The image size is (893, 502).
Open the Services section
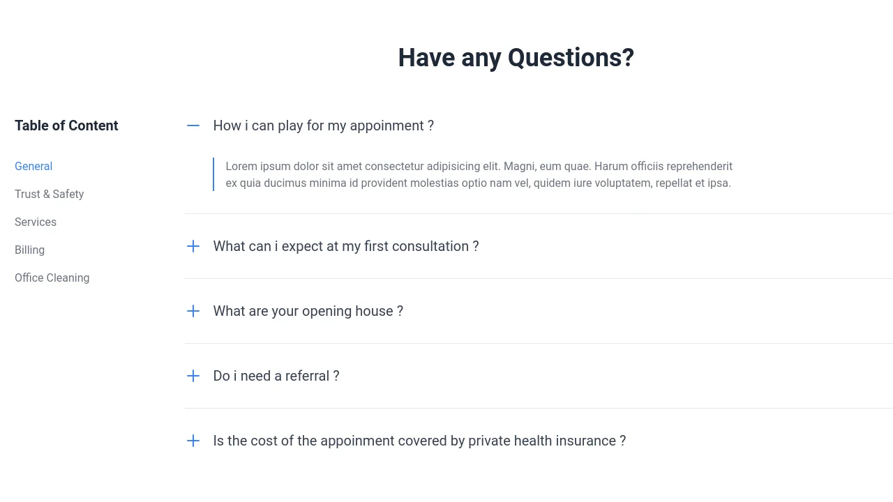[x=36, y=222]
